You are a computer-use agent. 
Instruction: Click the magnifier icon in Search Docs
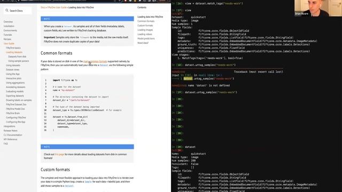(7, 10)
